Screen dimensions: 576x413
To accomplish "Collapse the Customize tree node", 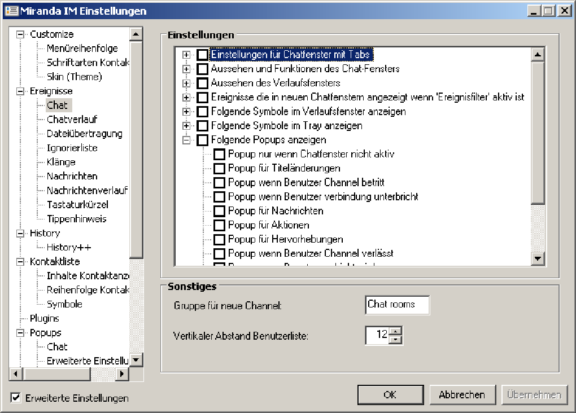I will pos(20,34).
